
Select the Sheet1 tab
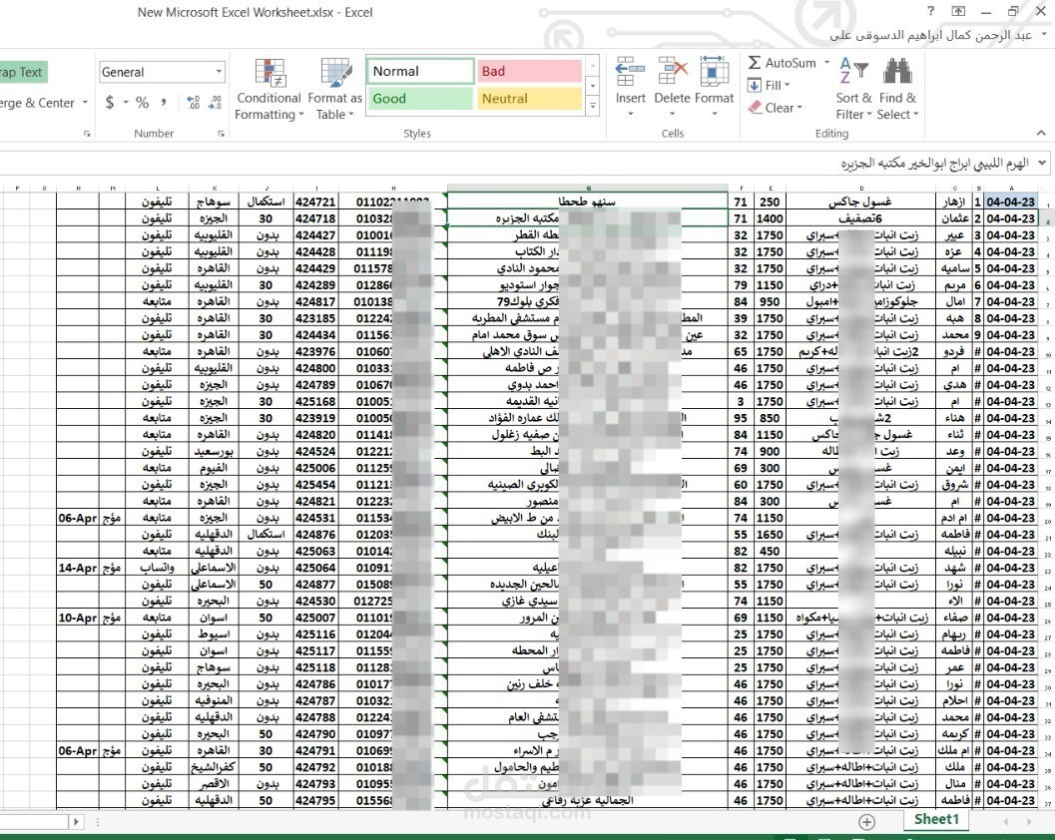[x=934, y=819]
